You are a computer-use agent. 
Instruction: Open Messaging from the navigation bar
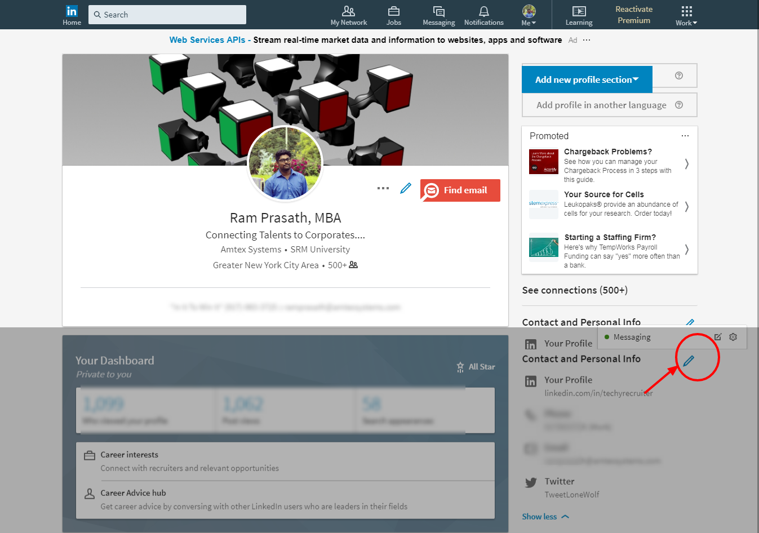(439, 15)
